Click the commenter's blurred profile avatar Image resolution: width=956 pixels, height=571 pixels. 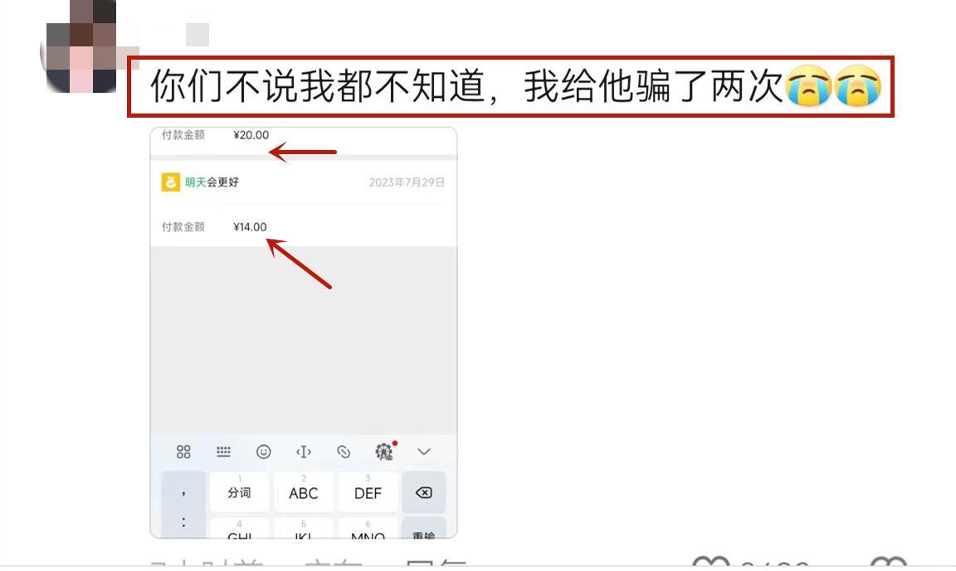(80, 46)
